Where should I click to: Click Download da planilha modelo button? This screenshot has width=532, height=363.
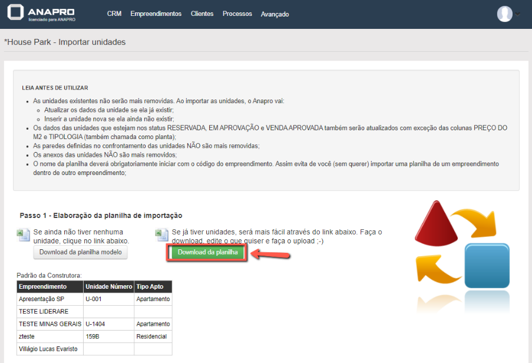click(80, 252)
